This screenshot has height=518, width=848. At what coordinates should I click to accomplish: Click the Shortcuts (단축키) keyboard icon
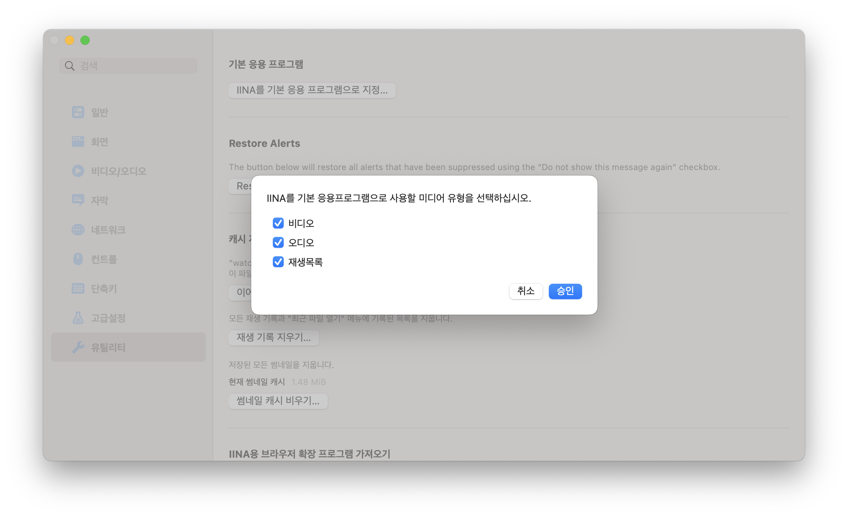click(x=78, y=288)
